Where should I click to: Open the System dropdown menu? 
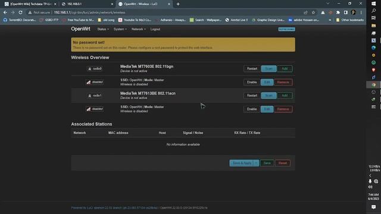120,29
